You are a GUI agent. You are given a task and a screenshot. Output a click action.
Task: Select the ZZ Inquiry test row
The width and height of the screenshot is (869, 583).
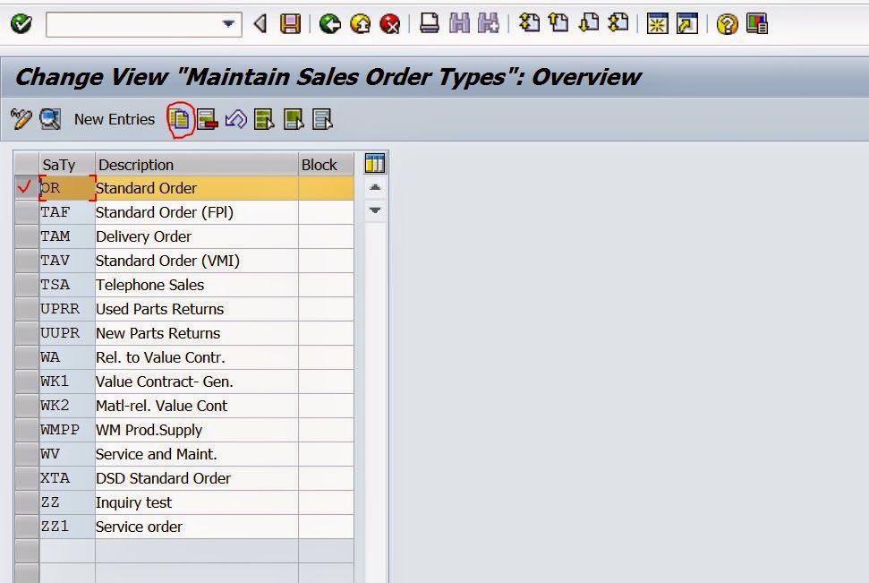click(25, 502)
